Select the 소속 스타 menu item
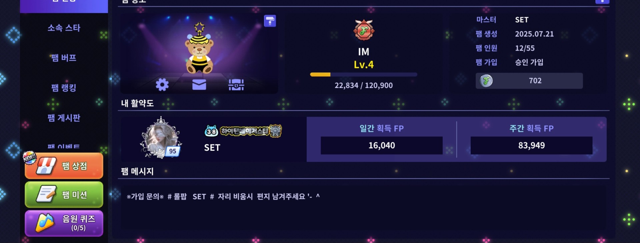The image size is (640, 243). coord(64,28)
